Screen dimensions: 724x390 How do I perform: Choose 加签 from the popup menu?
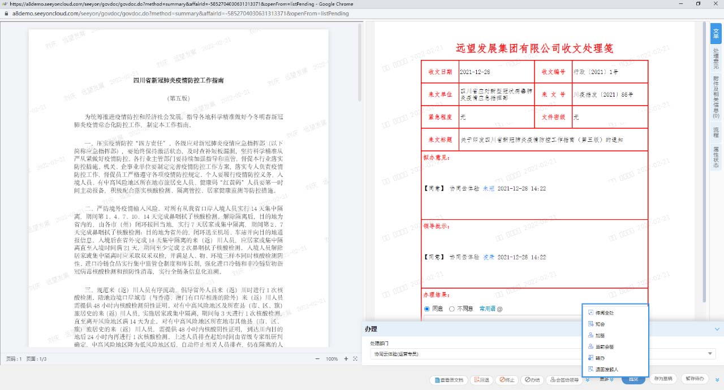click(600, 335)
